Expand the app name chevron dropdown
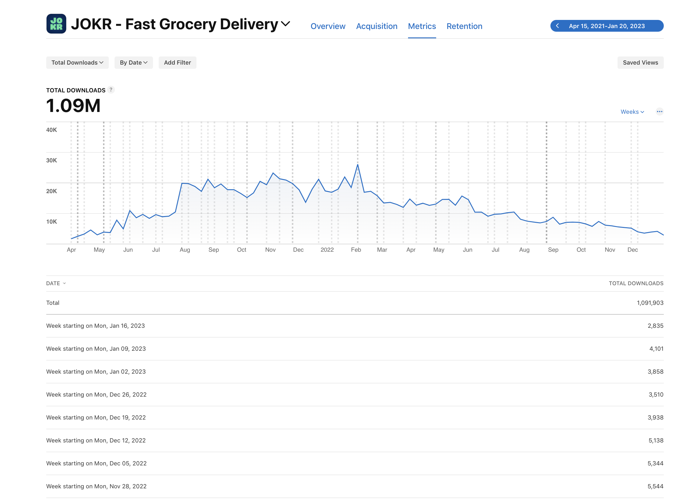Screen dimensions: 694x501 (285, 24)
